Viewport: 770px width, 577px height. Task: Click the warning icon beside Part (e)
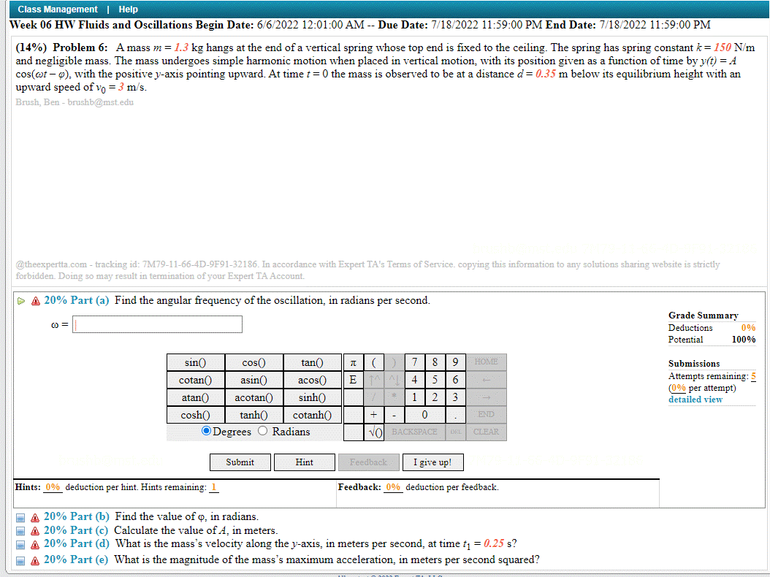[x=35, y=560]
